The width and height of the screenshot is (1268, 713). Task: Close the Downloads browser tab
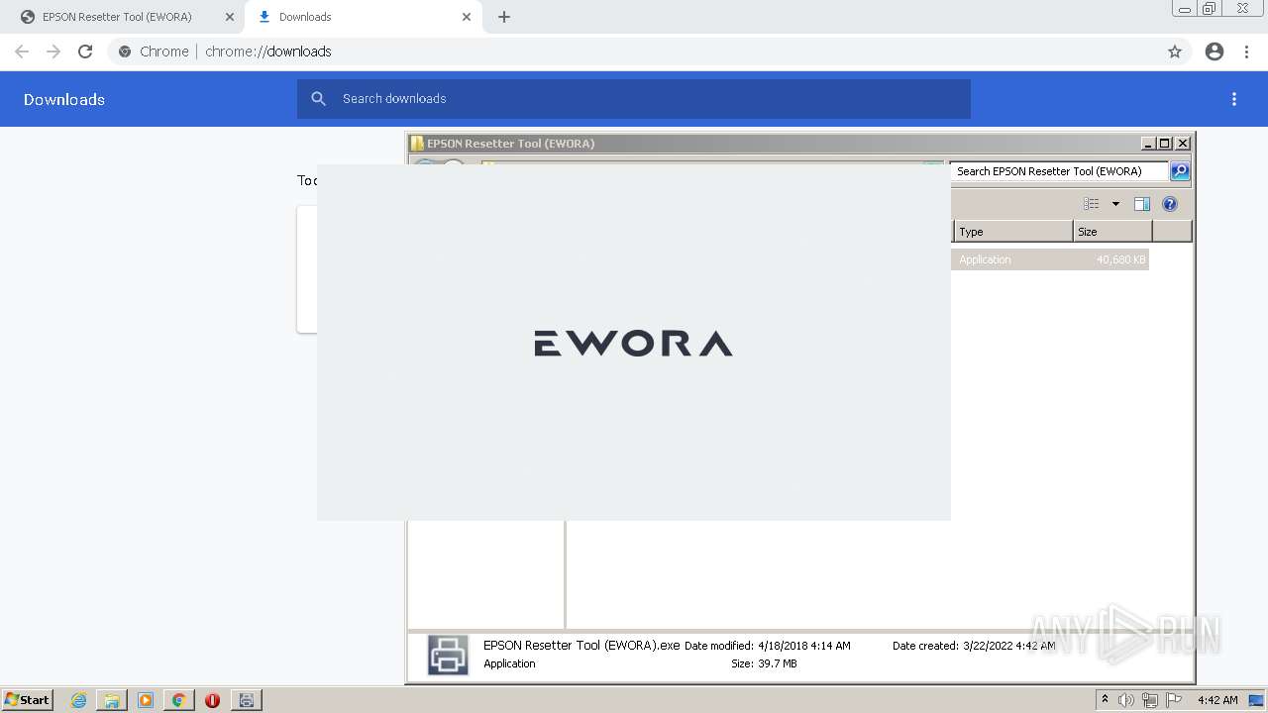(467, 17)
